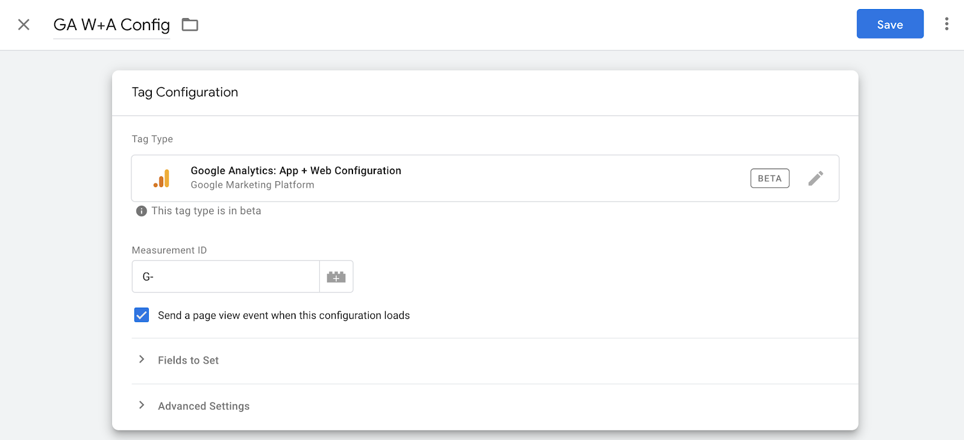Close the tag editor with the X icon
Viewport: 964px width, 440px height.
(x=23, y=25)
